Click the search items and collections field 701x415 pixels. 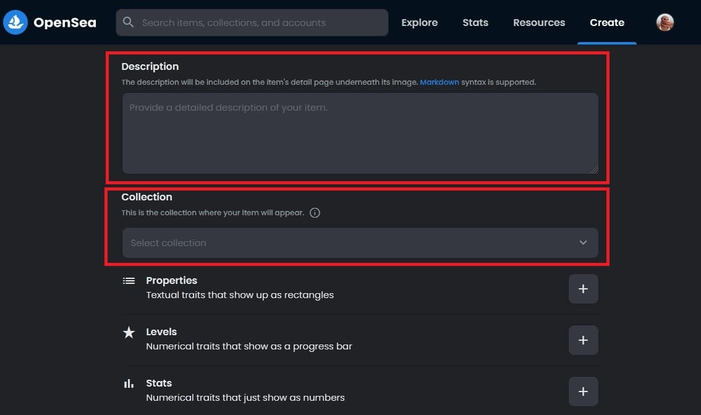[x=252, y=22]
